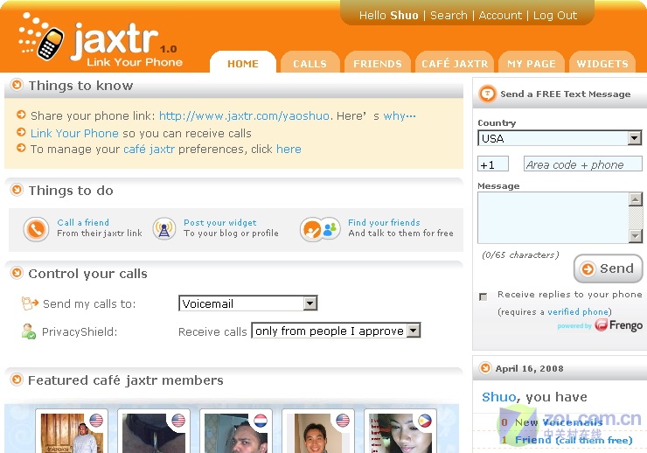
Task: Open the Account link
Action: [500, 15]
